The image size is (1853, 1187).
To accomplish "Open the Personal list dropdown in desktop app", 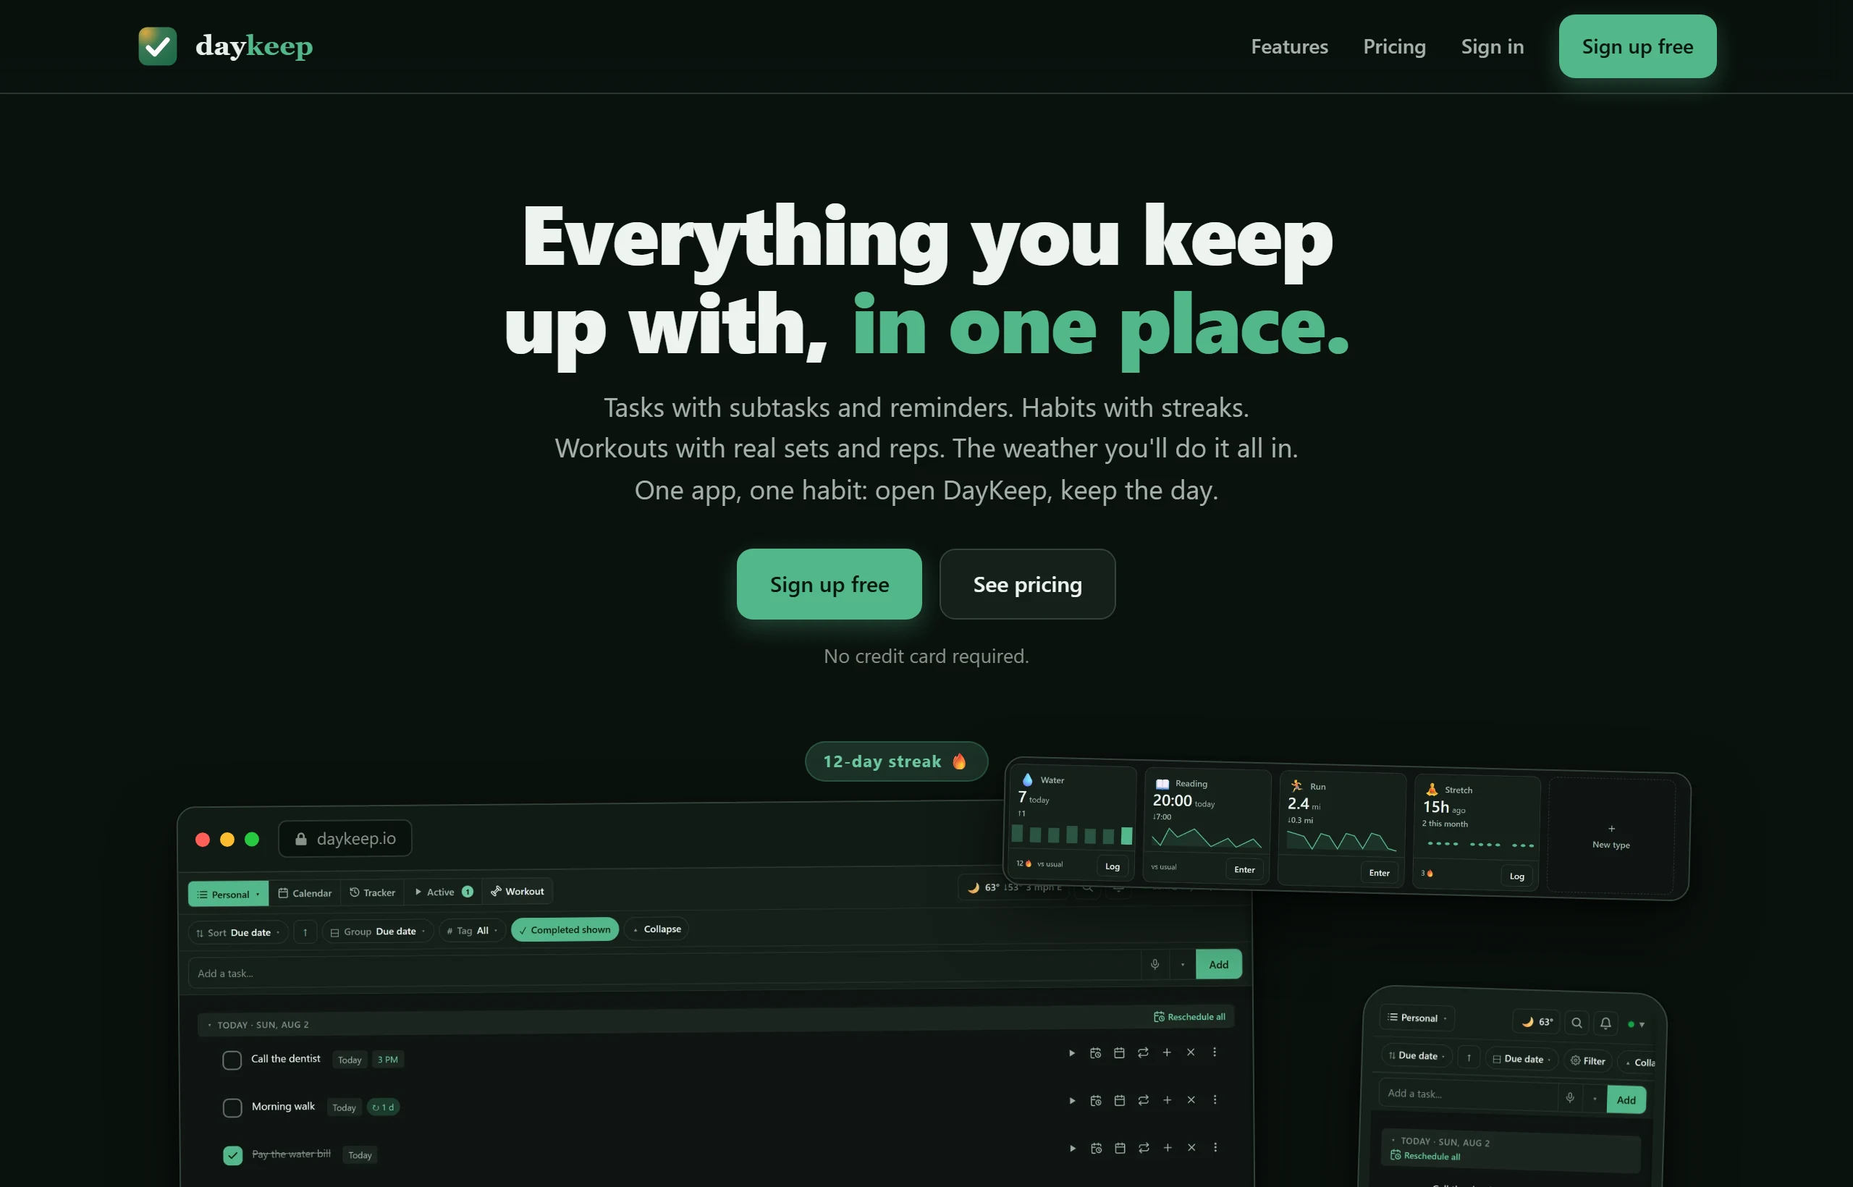I will [228, 894].
